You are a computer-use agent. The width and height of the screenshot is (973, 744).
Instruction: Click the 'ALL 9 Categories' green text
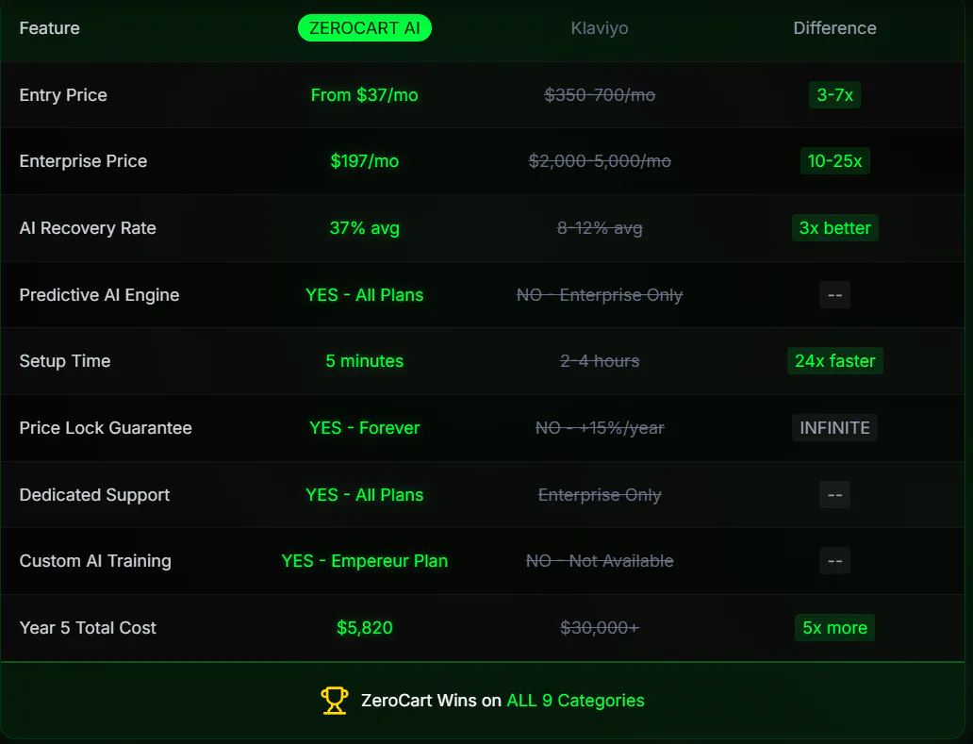(x=576, y=701)
